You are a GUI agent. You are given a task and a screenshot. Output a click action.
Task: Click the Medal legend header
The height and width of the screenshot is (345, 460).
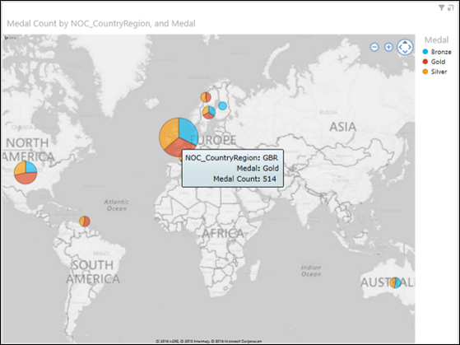click(436, 40)
